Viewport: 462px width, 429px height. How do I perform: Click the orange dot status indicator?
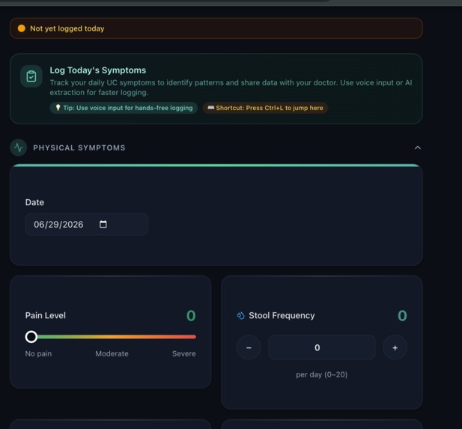point(22,28)
